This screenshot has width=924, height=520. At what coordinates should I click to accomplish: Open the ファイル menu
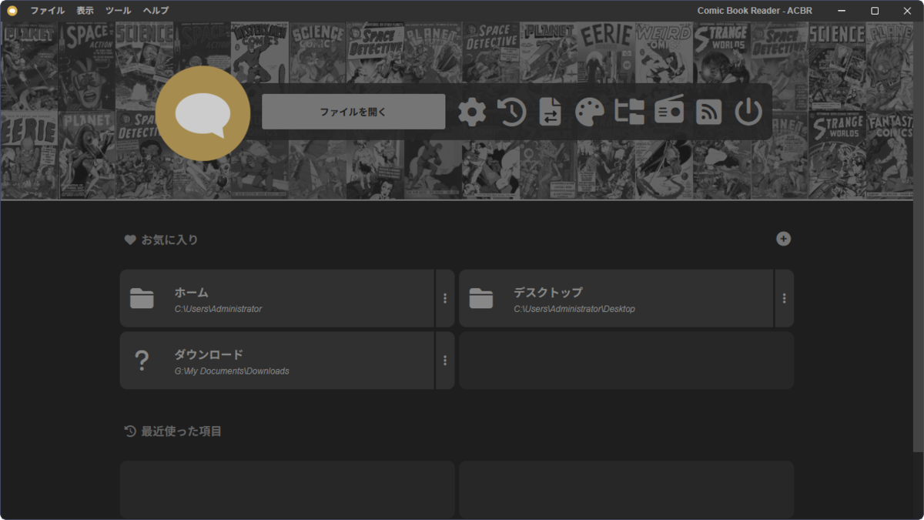48,11
